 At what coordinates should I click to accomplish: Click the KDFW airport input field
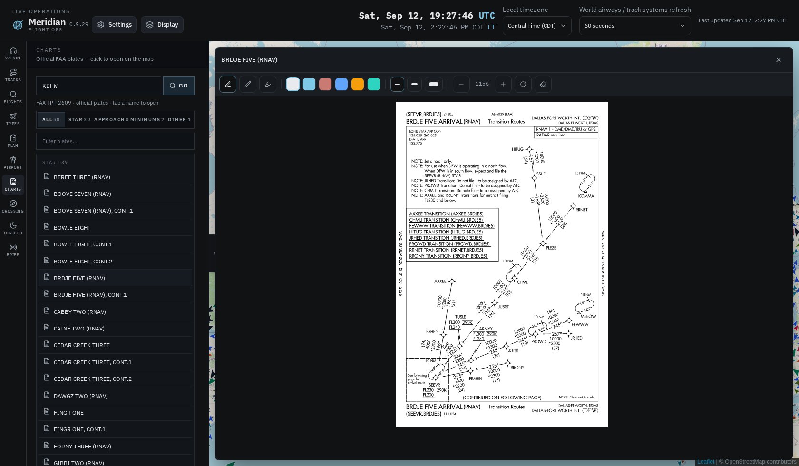click(x=98, y=86)
